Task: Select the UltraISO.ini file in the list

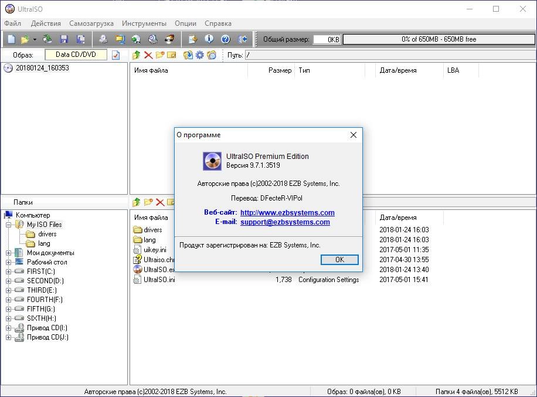Action: point(159,280)
